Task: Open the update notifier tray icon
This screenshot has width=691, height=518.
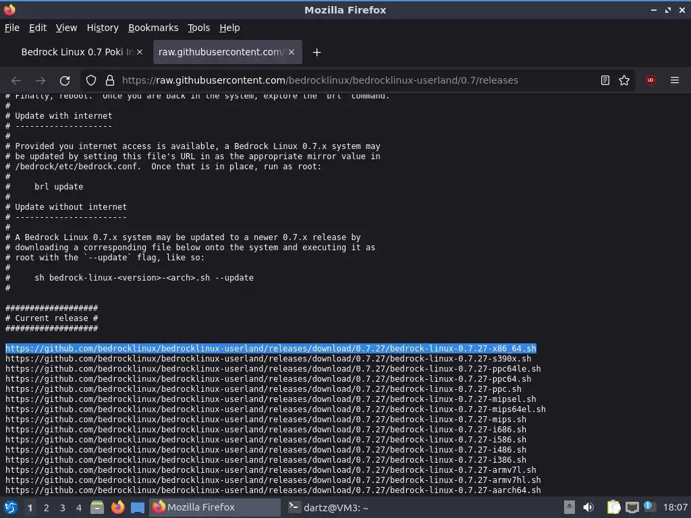Action: [650, 507]
